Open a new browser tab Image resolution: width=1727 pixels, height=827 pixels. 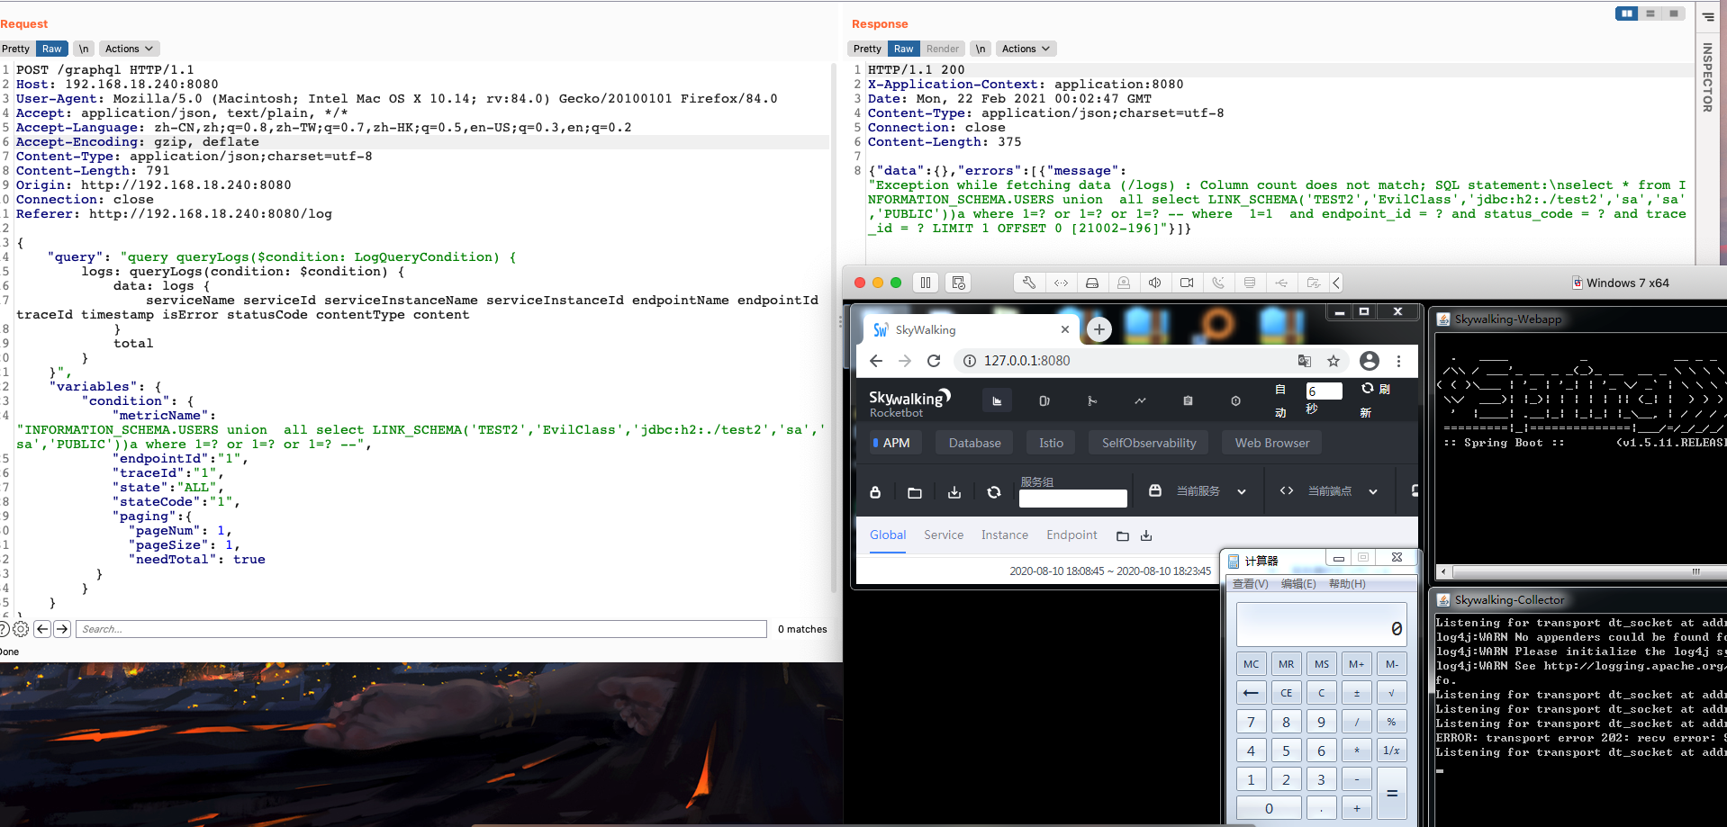click(1099, 329)
